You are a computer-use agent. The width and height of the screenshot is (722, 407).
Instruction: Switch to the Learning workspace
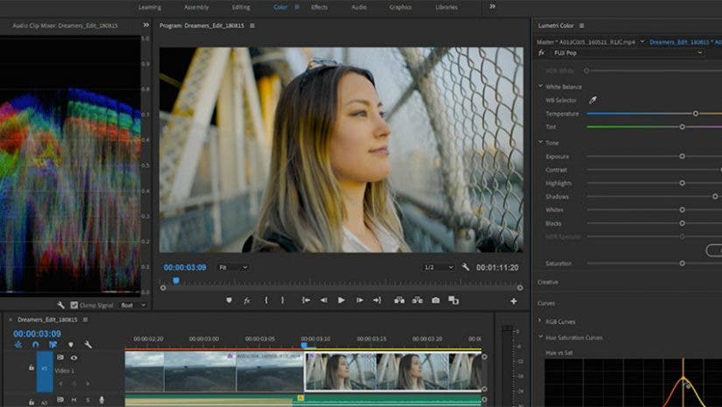tap(151, 7)
